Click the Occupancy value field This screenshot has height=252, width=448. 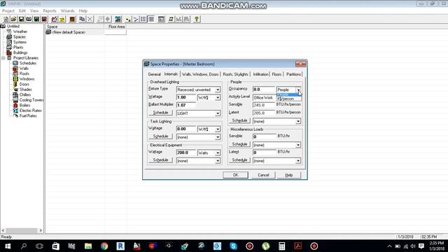pos(263,90)
